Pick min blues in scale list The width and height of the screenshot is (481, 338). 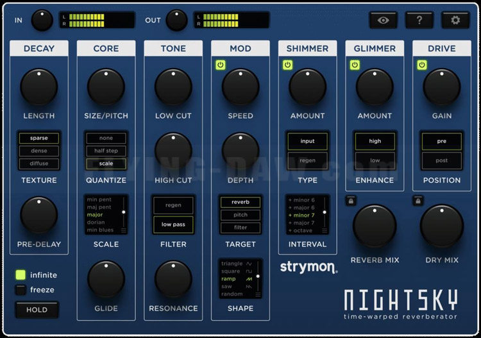pyautogui.click(x=100, y=230)
